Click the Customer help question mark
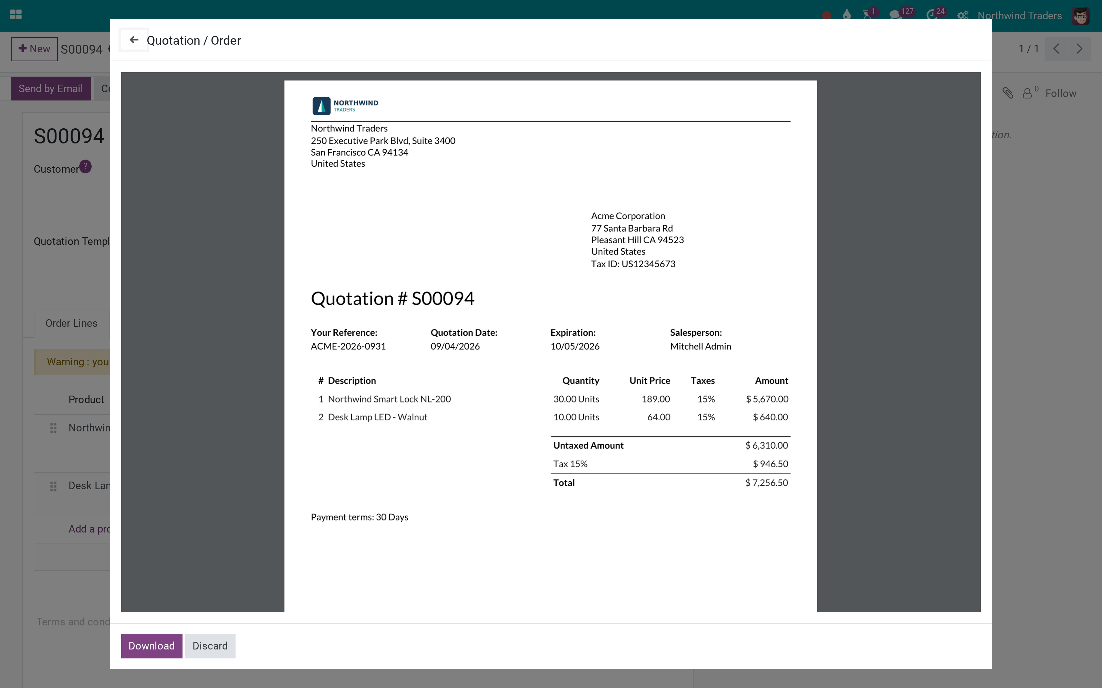 coord(85,166)
